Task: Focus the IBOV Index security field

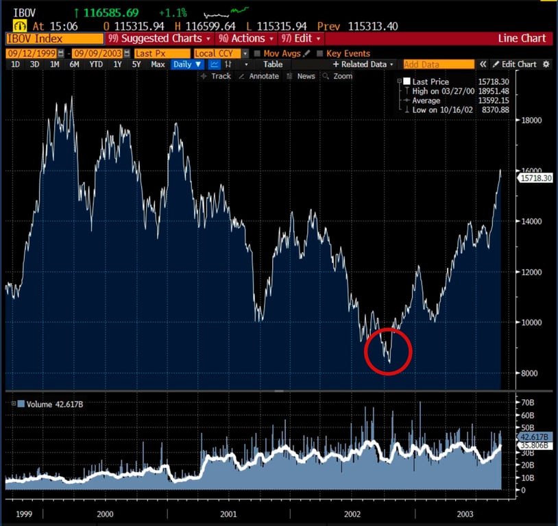Action: click(x=55, y=38)
